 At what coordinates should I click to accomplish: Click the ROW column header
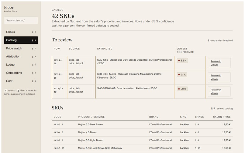[x=57, y=49]
